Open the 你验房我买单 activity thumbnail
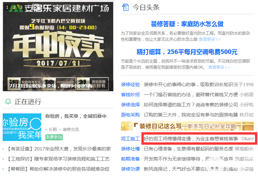Screen dimensions: 258x176 pyautogui.click(x=22, y=127)
